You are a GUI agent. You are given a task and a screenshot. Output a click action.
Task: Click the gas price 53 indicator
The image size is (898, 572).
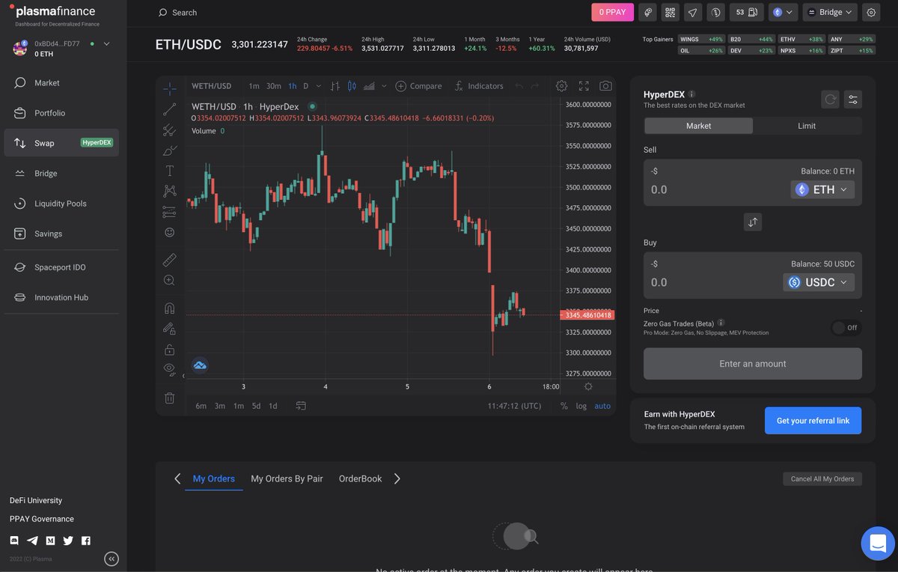[x=746, y=12]
